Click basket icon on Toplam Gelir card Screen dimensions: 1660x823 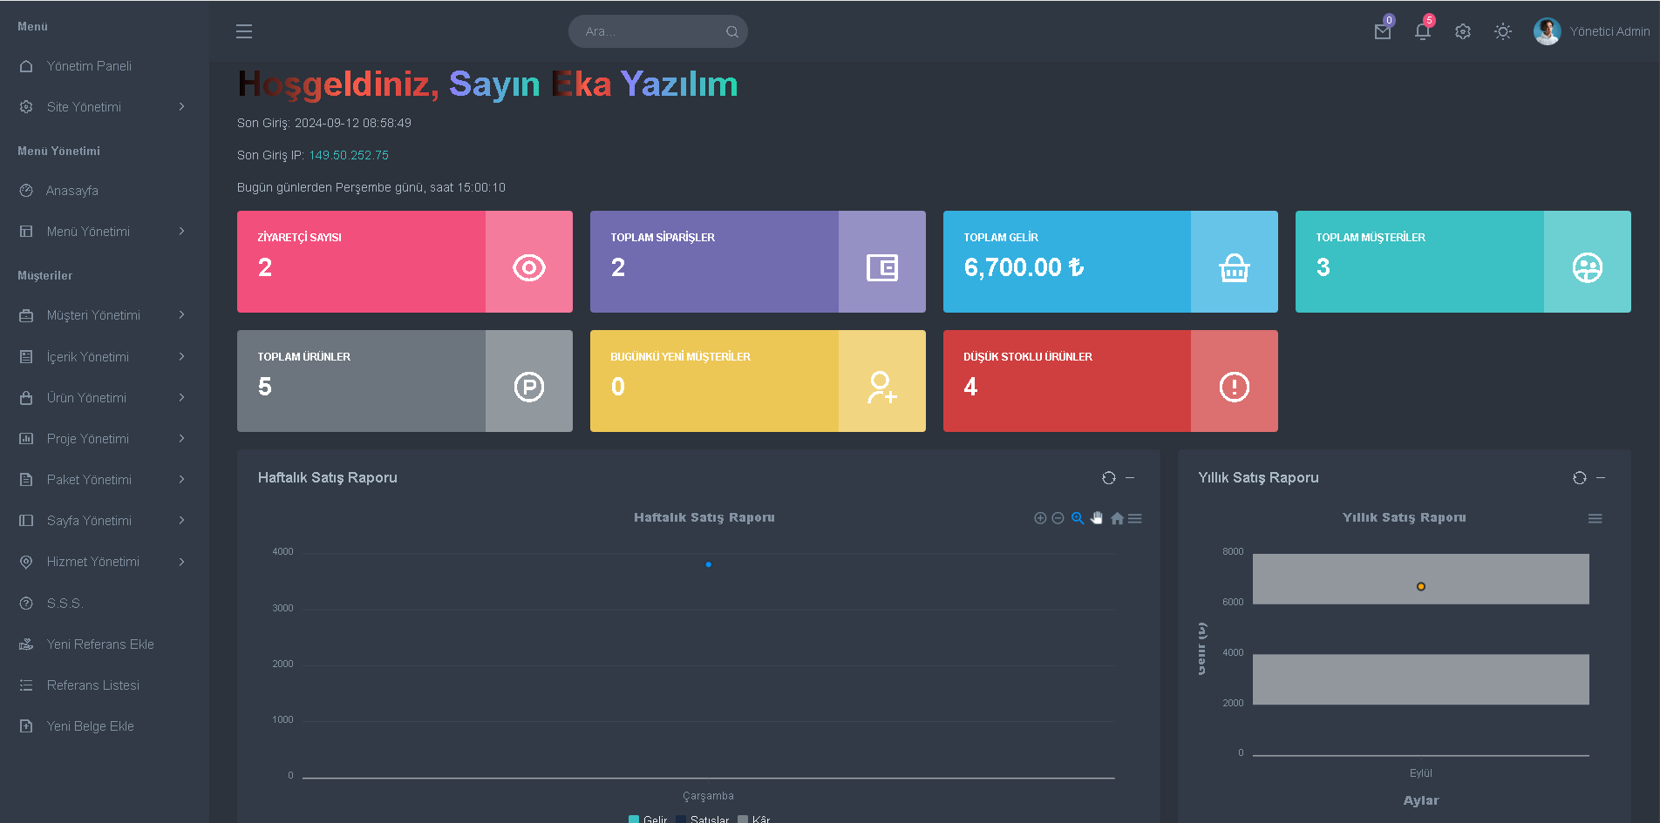[x=1235, y=267]
